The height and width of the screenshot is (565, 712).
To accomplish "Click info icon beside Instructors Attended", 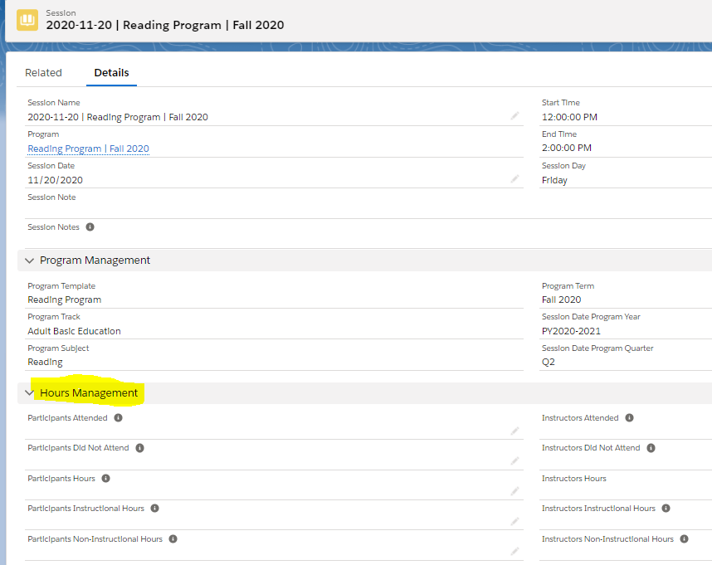I will coord(629,418).
